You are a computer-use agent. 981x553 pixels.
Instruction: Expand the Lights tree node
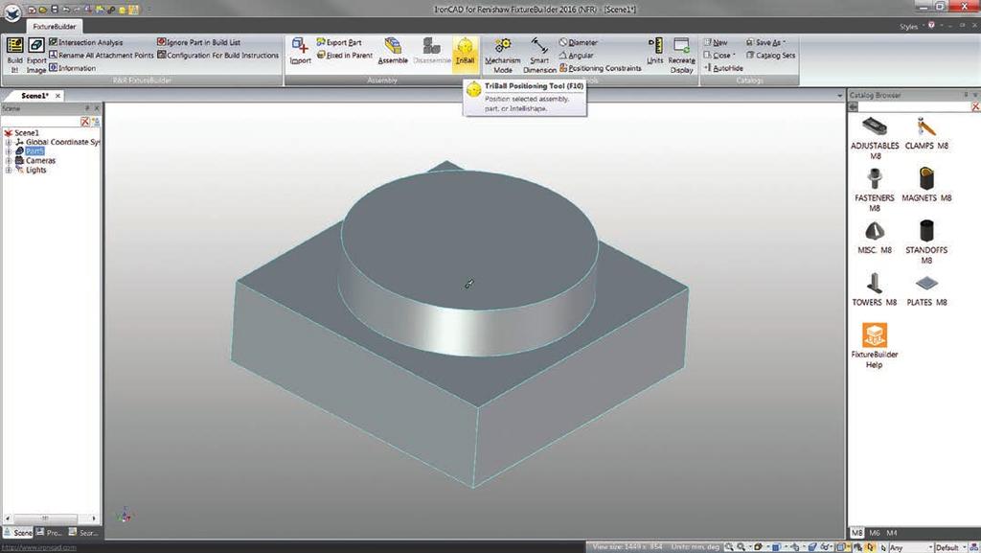pyautogui.click(x=9, y=171)
